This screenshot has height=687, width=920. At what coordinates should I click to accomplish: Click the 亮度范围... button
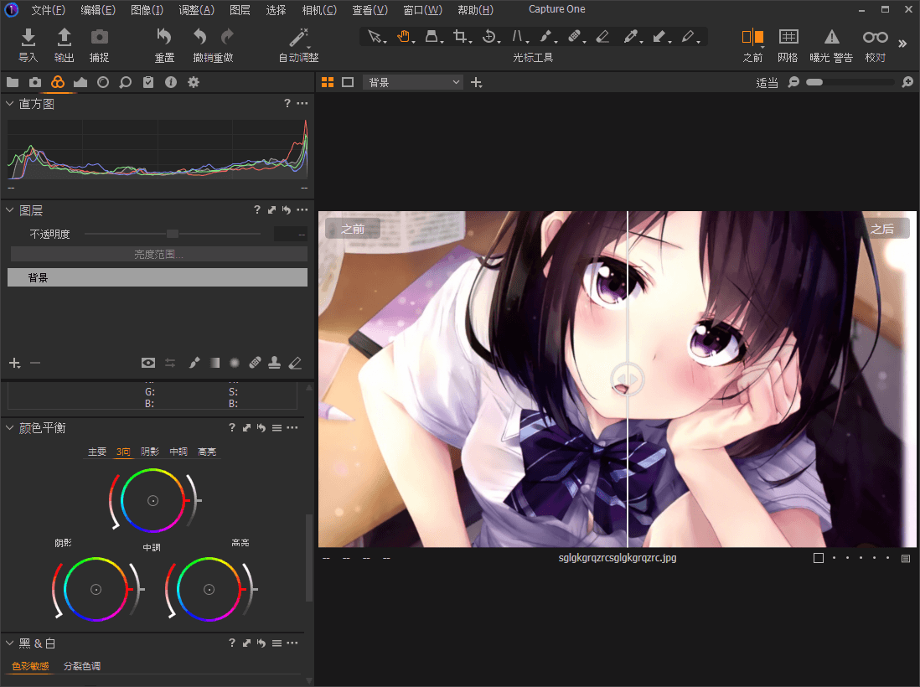158,254
